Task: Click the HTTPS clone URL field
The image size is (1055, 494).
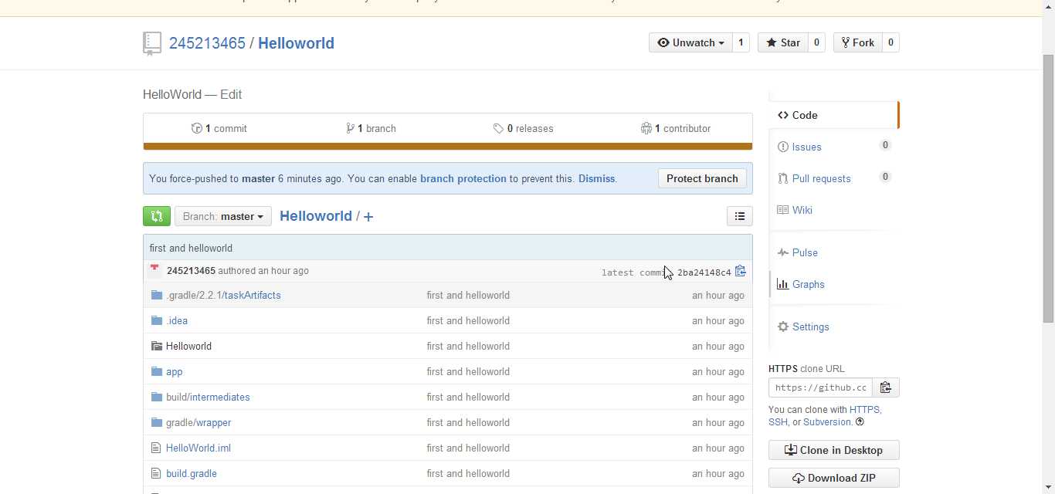Action: pyautogui.click(x=821, y=387)
